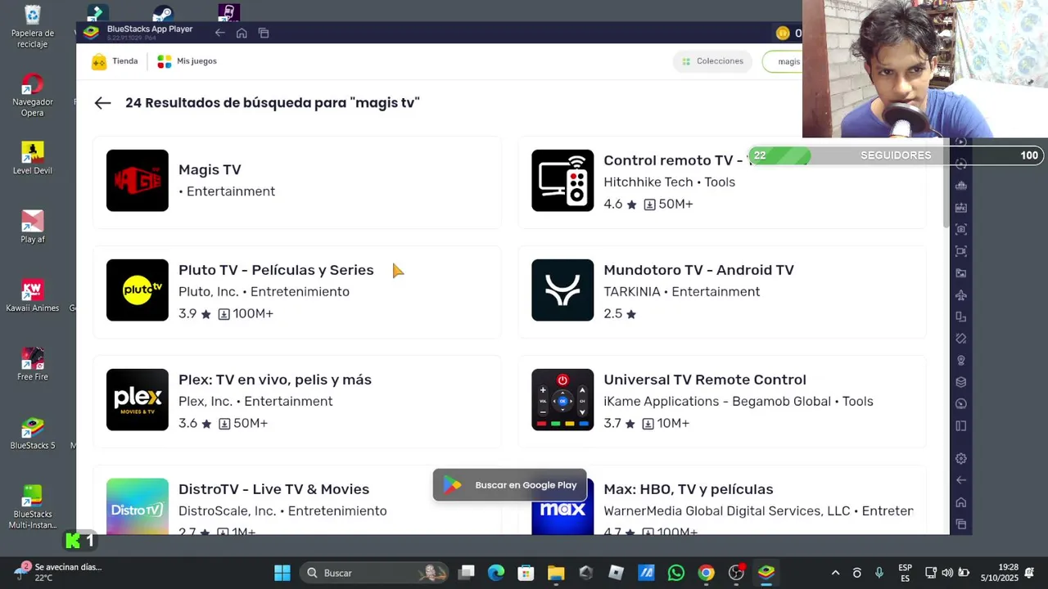Toggle the sidebar panel layout icon
Image resolution: width=1048 pixels, height=589 pixels.
point(961,425)
